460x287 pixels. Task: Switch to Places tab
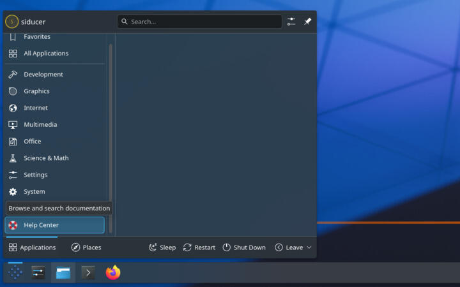click(86, 247)
